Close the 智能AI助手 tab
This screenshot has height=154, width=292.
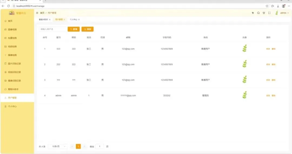[x=50, y=19]
